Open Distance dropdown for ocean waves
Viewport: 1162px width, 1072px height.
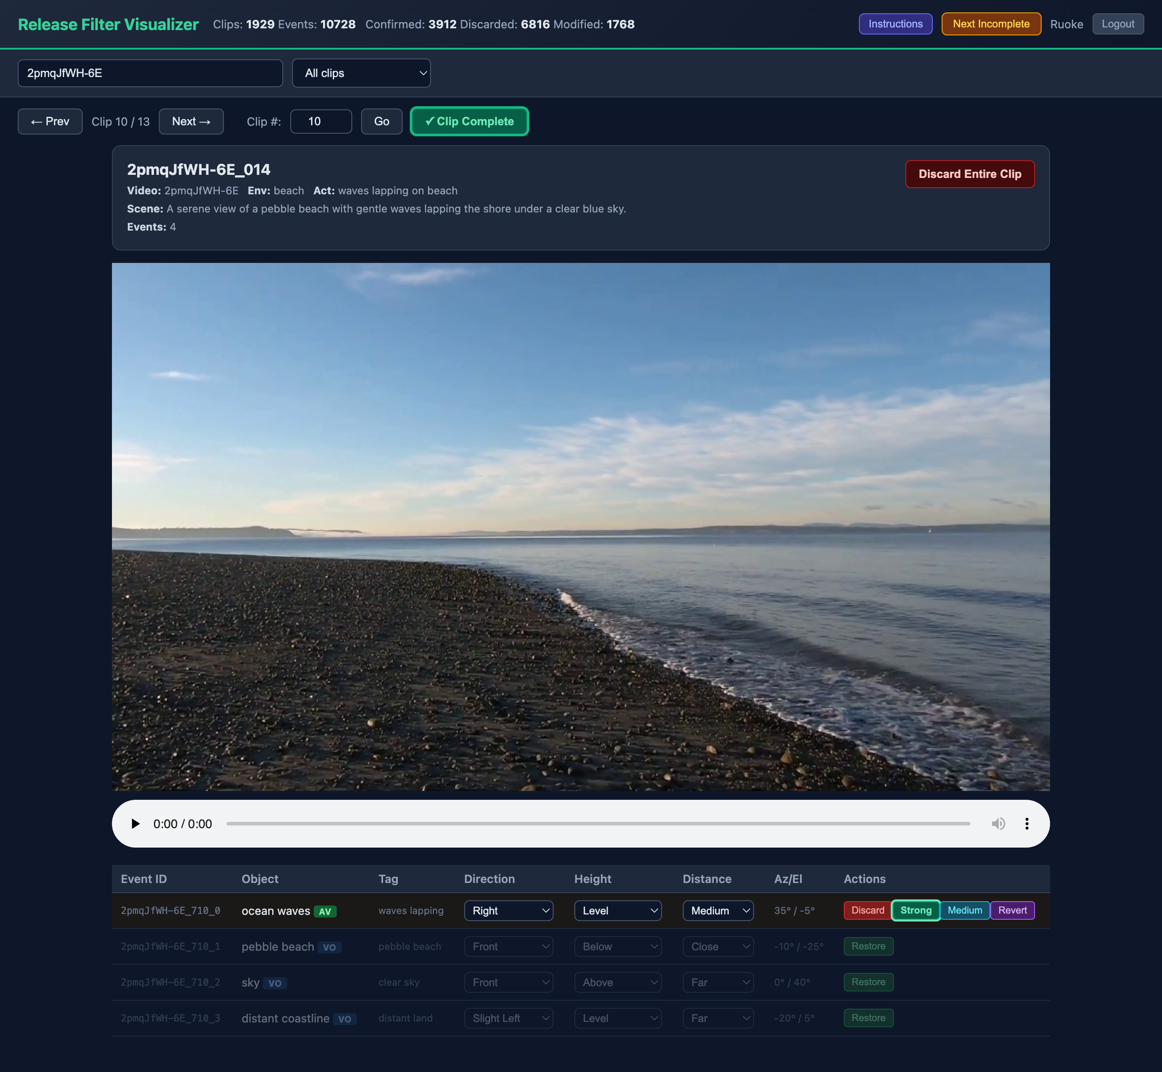click(x=718, y=911)
